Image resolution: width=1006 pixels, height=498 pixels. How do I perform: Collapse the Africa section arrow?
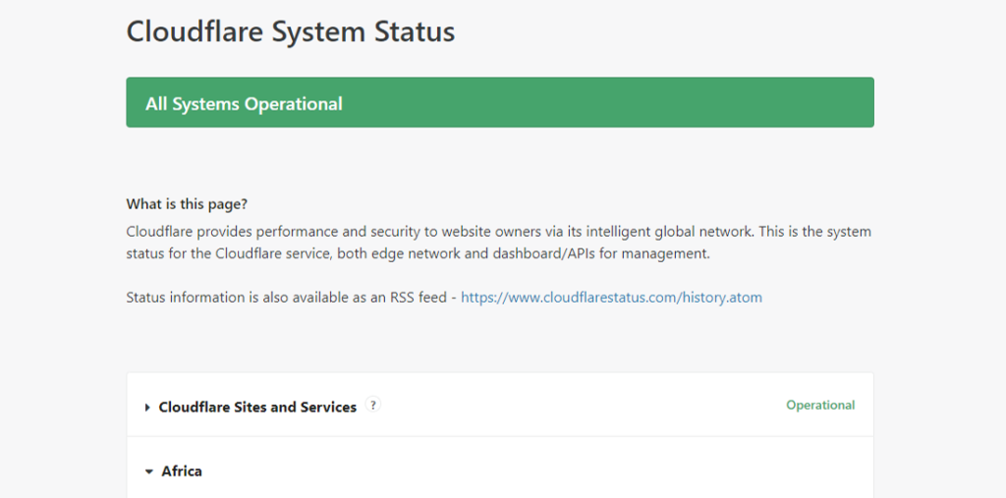pyautogui.click(x=149, y=471)
